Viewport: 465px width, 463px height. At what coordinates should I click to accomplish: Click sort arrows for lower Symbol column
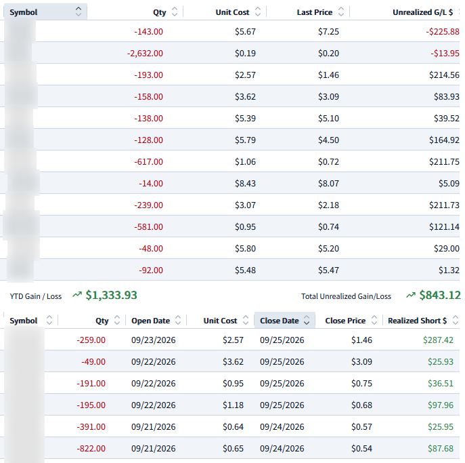coord(49,320)
